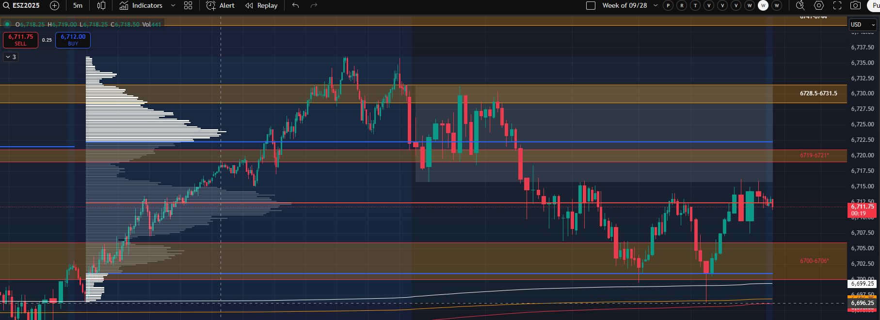Image resolution: width=880 pixels, height=320 pixels.
Task: Click the 6700-6706* zone label
Action: [815, 261]
